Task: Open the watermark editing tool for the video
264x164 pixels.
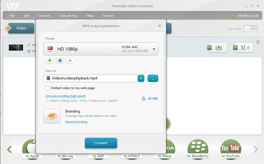Action: pyautogui.click(x=218, y=48)
